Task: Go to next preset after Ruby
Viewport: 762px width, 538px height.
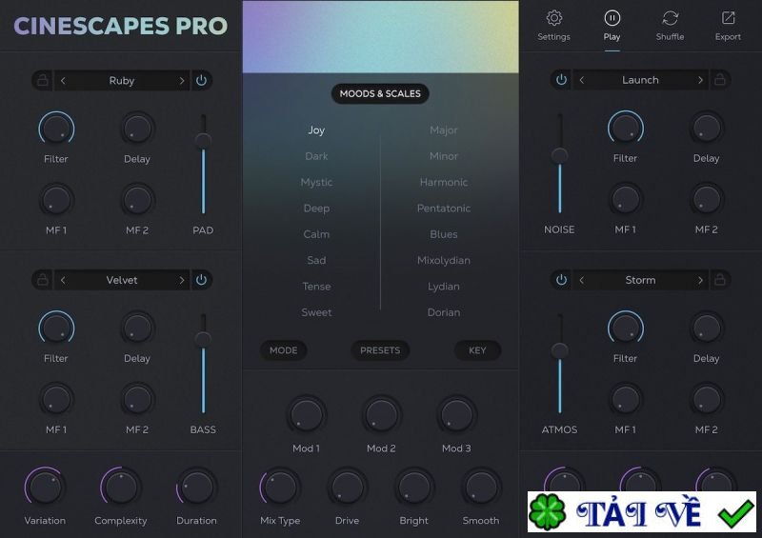Action: (181, 81)
